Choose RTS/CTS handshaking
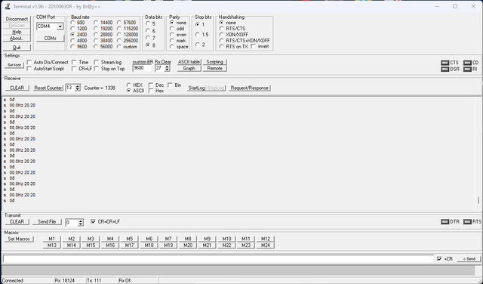Image resolution: width=483 pixels, height=284 pixels. 221,29
